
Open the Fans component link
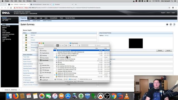(32, 37)
